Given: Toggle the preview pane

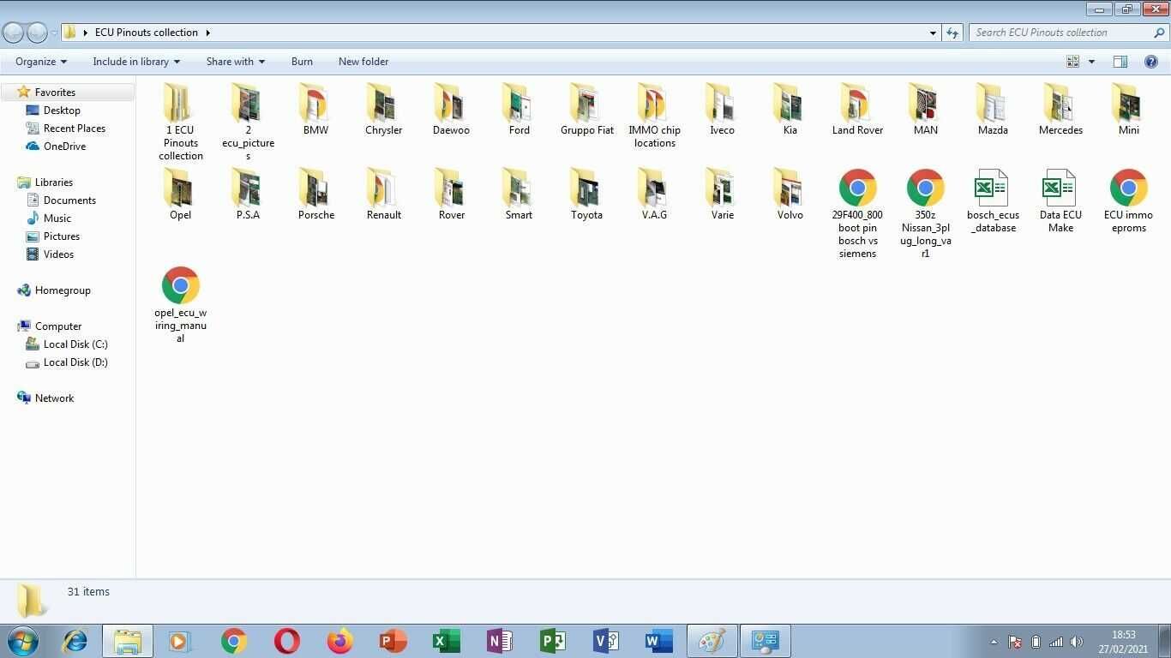Looking at the screenshot, I should tap(1120, 62).
